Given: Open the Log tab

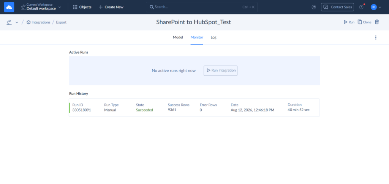Looking at the screenshot, I should tap(213, 38).
